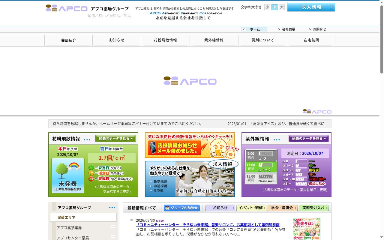Select the 実習受け入れ news tab
This screenshot has height=240, width=384.
313,208
